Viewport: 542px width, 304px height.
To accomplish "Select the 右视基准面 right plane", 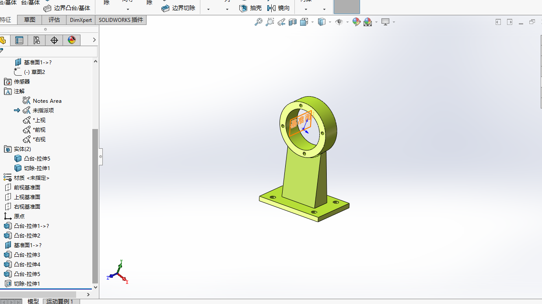I will (x=27, y=207).
